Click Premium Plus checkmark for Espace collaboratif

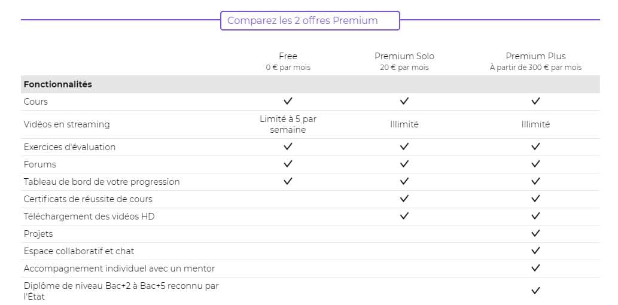[x=535, y=251]
